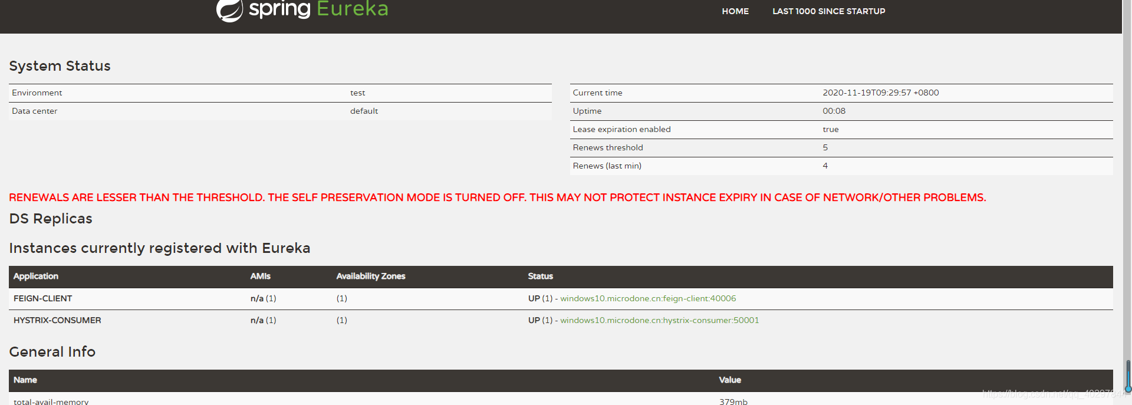Select the 379mb memory value
1132x405 pixels.
coord(733,401)
